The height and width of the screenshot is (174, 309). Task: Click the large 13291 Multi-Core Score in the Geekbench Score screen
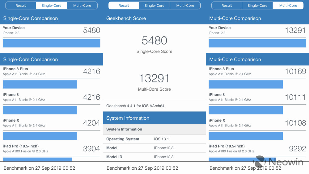(x=154, y=78)
